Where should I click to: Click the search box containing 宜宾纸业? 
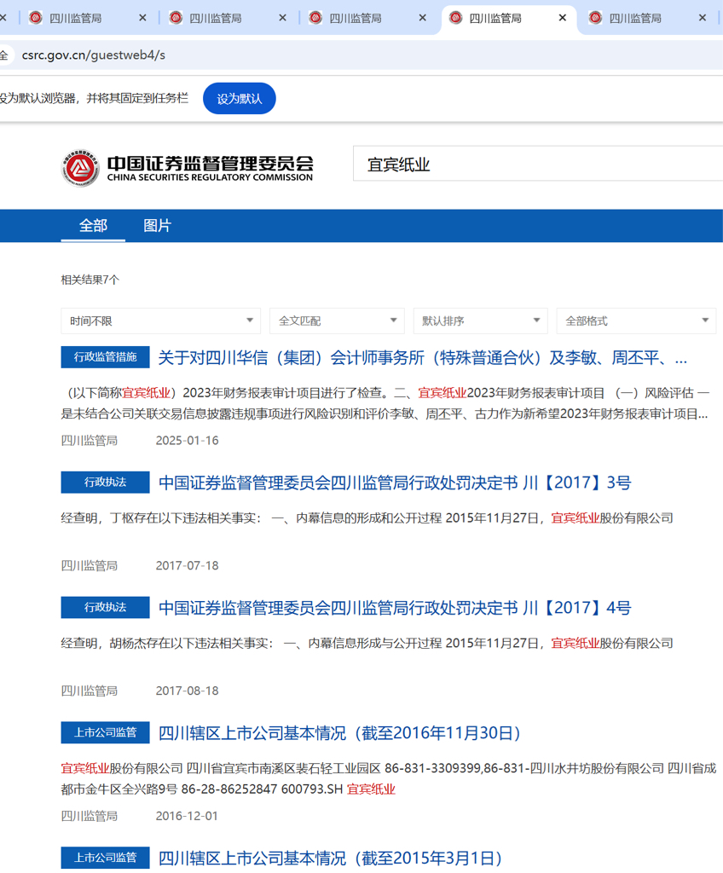pyautogui.click(x=538, y=165)
